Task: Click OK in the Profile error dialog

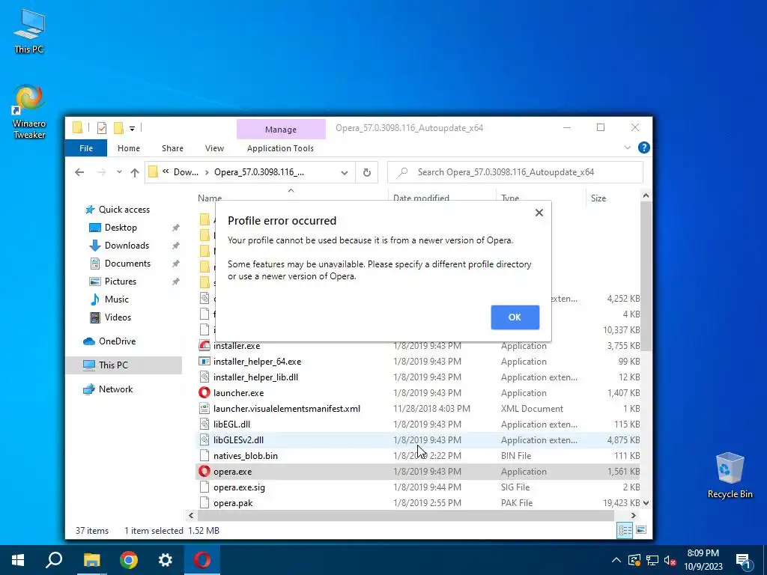Action: [x=515, y=317]
